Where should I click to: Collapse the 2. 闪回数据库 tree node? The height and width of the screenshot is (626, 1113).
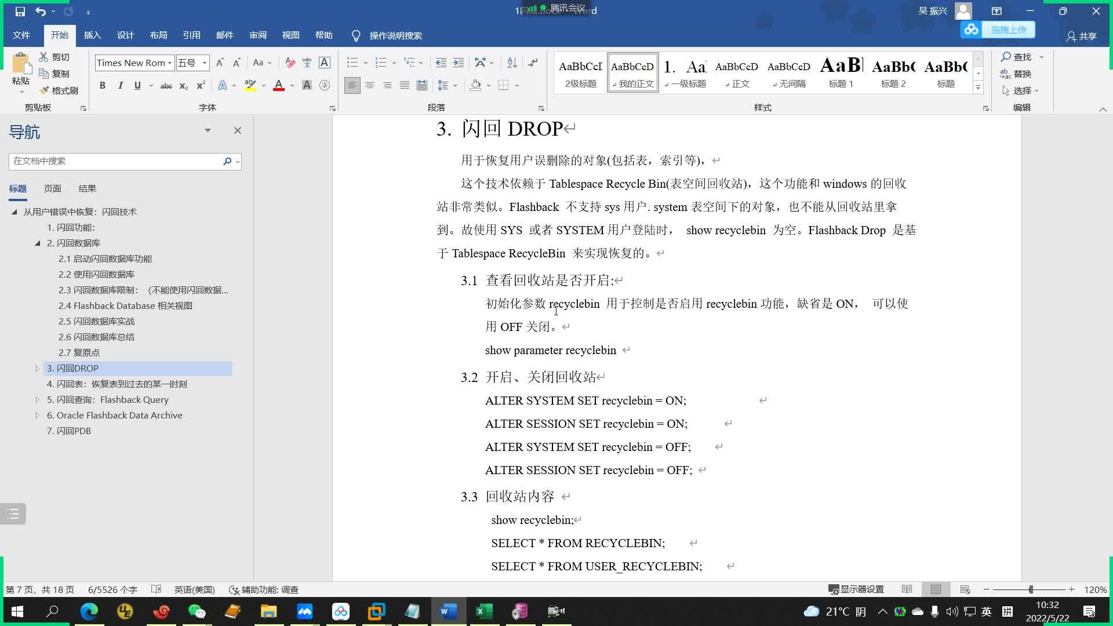[x=37, y=243]
